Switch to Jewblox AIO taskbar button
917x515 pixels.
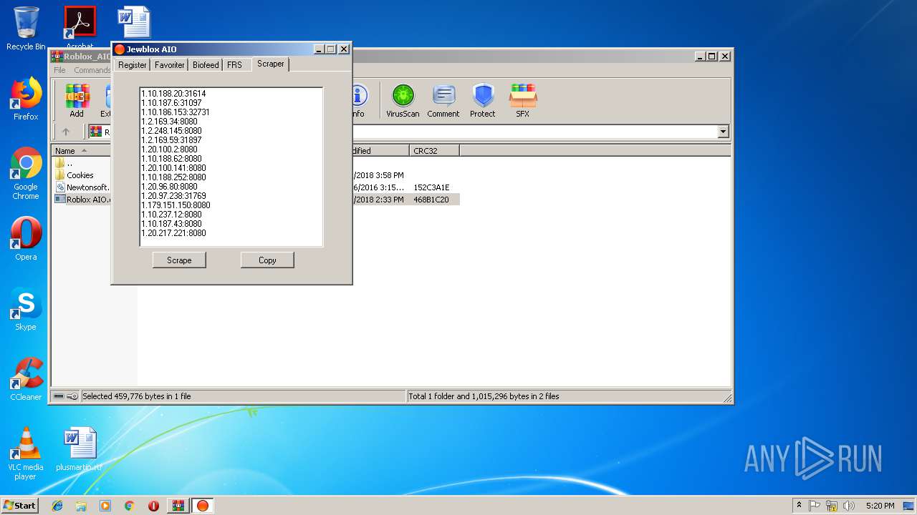coord(203,506)
